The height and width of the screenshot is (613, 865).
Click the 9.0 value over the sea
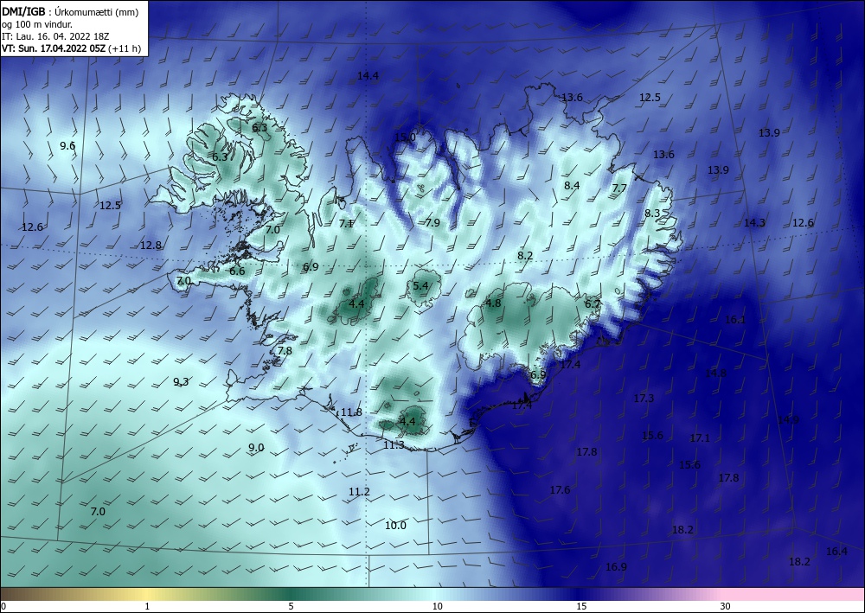tap(256, 448)
